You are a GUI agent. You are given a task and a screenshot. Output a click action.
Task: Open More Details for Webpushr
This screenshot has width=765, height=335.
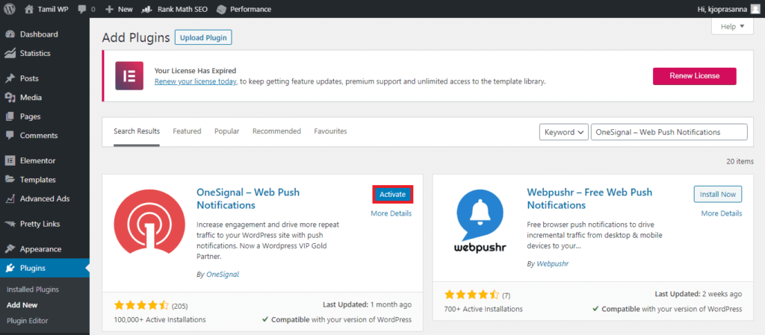[x=722, y=213]
